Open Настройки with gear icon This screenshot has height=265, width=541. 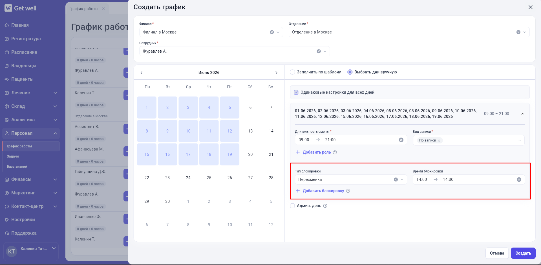(7, 220)
